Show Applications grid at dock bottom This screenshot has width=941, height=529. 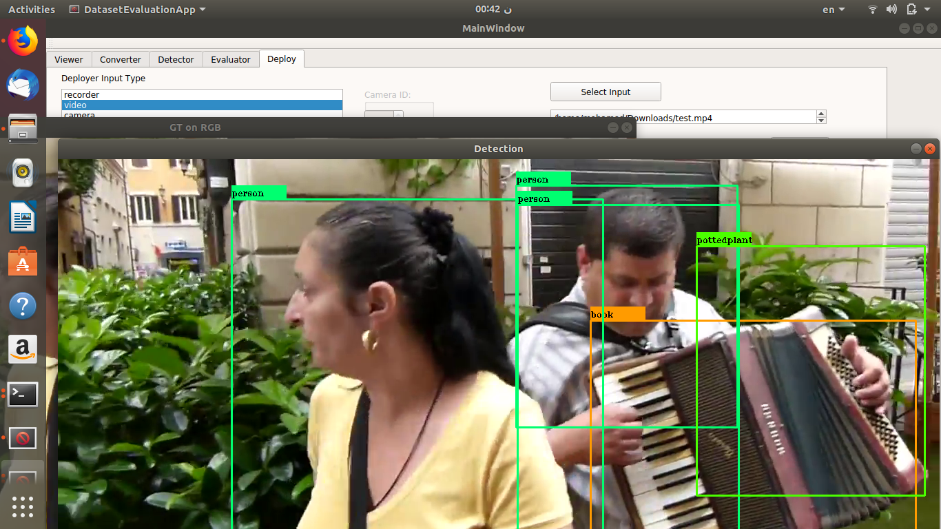23,506
